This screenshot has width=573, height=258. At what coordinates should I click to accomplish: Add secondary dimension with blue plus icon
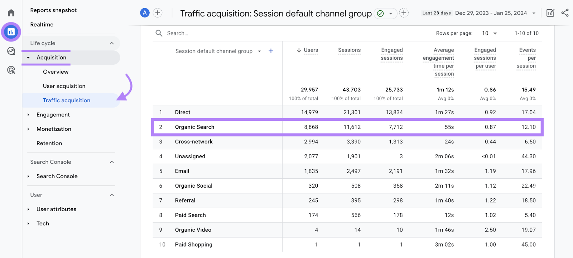[x=271, y=51]
